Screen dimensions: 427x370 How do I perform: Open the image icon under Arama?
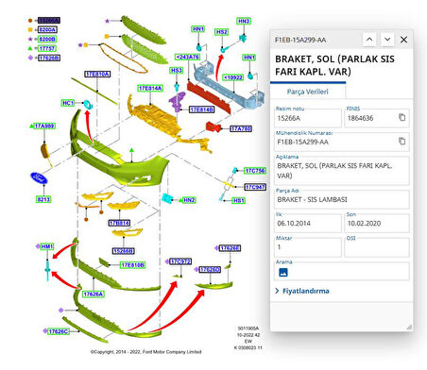tap(283, 272)
